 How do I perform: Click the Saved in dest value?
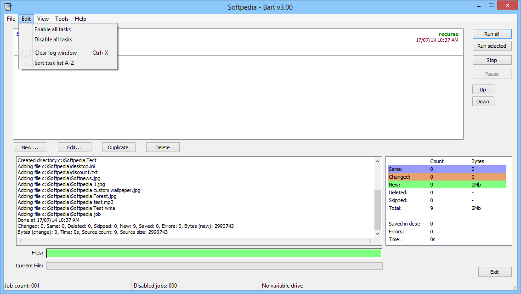431,224
